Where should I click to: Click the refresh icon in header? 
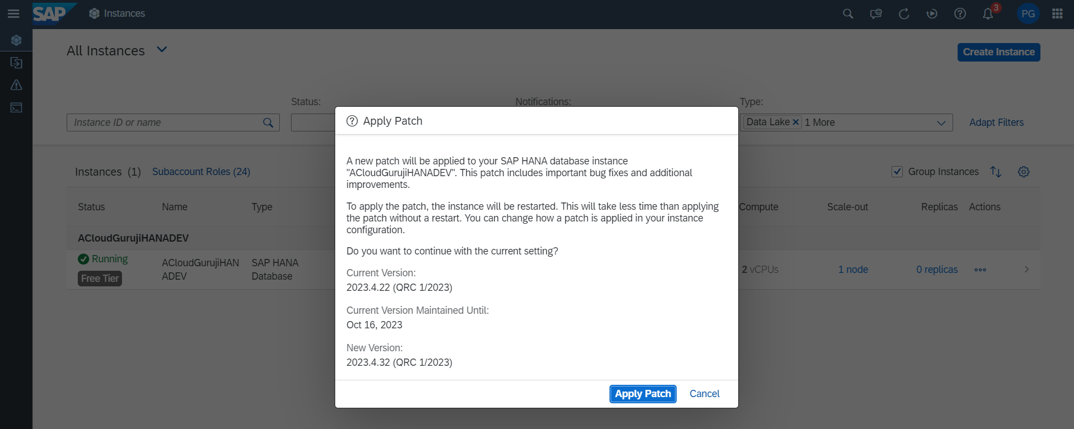[904, 13]
